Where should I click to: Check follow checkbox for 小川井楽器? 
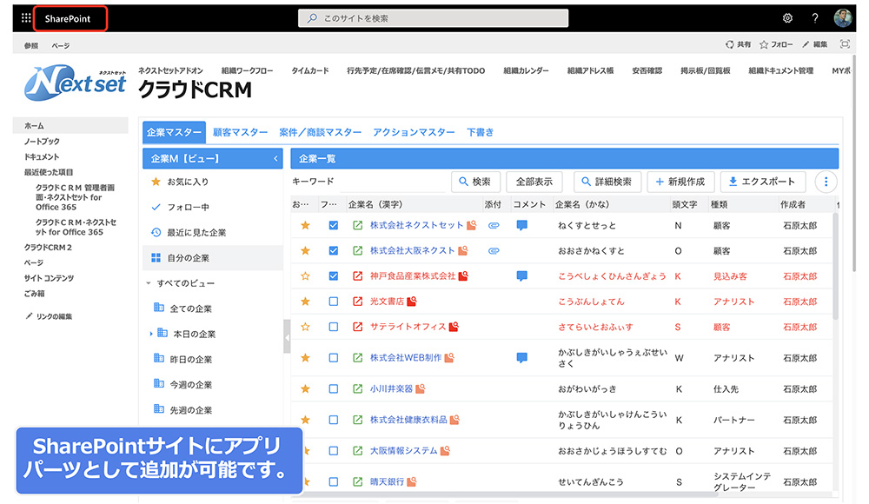(x=333, y=389)
